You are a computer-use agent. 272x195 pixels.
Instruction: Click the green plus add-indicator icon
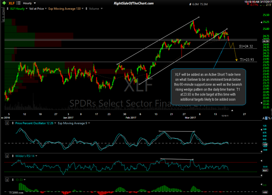click(4, 3)
